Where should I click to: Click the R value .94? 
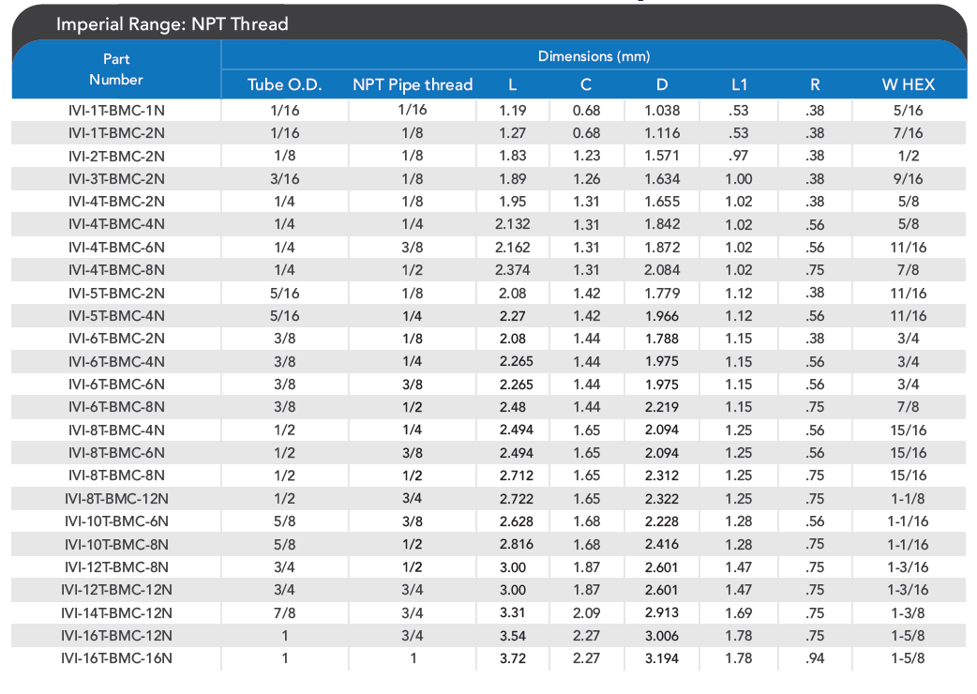[815, 658]
